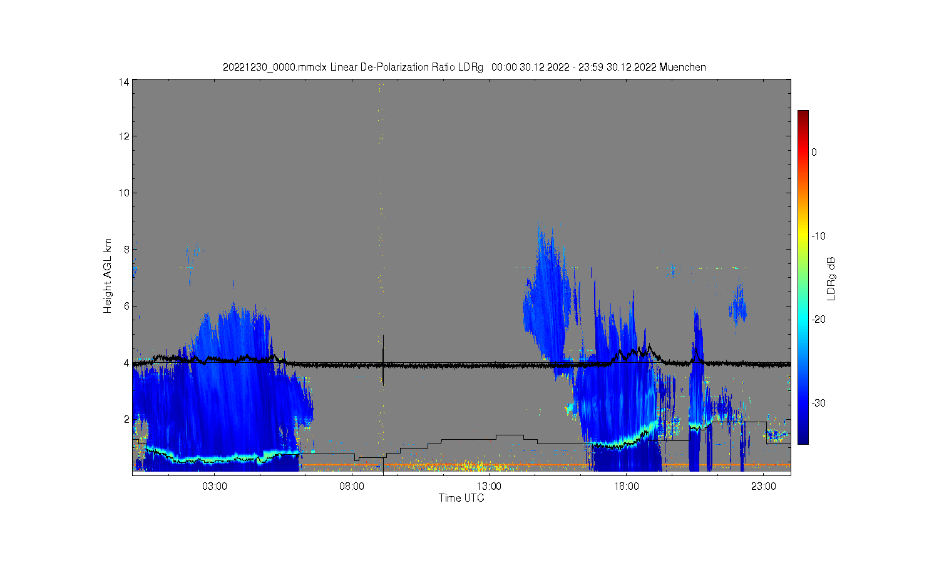Click the '8' height tick label
Viewport: 939px width, 563px height.
pyautogui.click(x=126, y=250)
